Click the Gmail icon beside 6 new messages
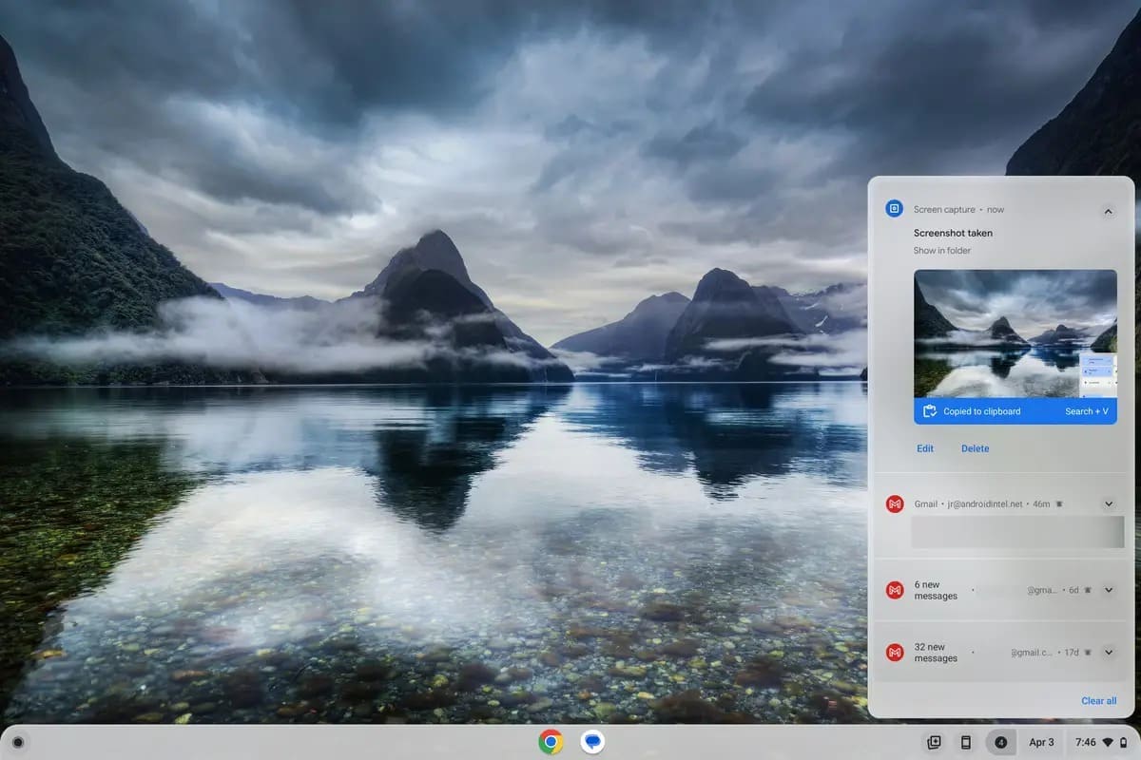This screenshot has width=1141, height=760. (894, 590)
